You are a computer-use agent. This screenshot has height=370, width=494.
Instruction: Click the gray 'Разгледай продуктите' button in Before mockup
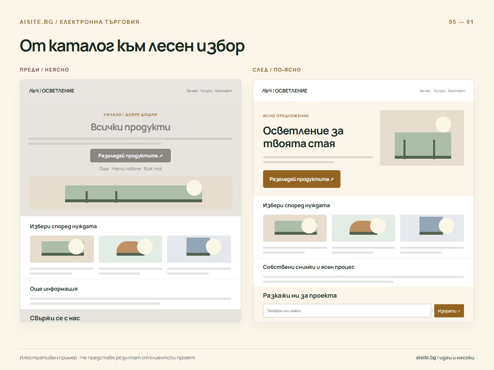coord(130,156)
